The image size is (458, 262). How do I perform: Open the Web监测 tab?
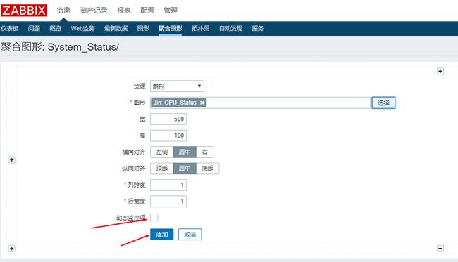click(82, 28)
